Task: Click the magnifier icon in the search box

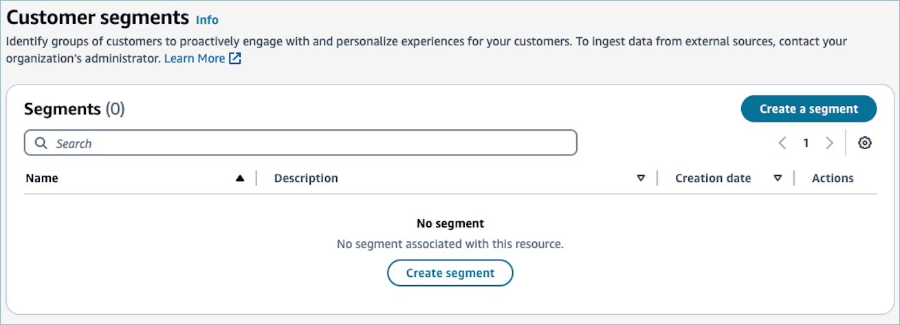Action: 41,144
